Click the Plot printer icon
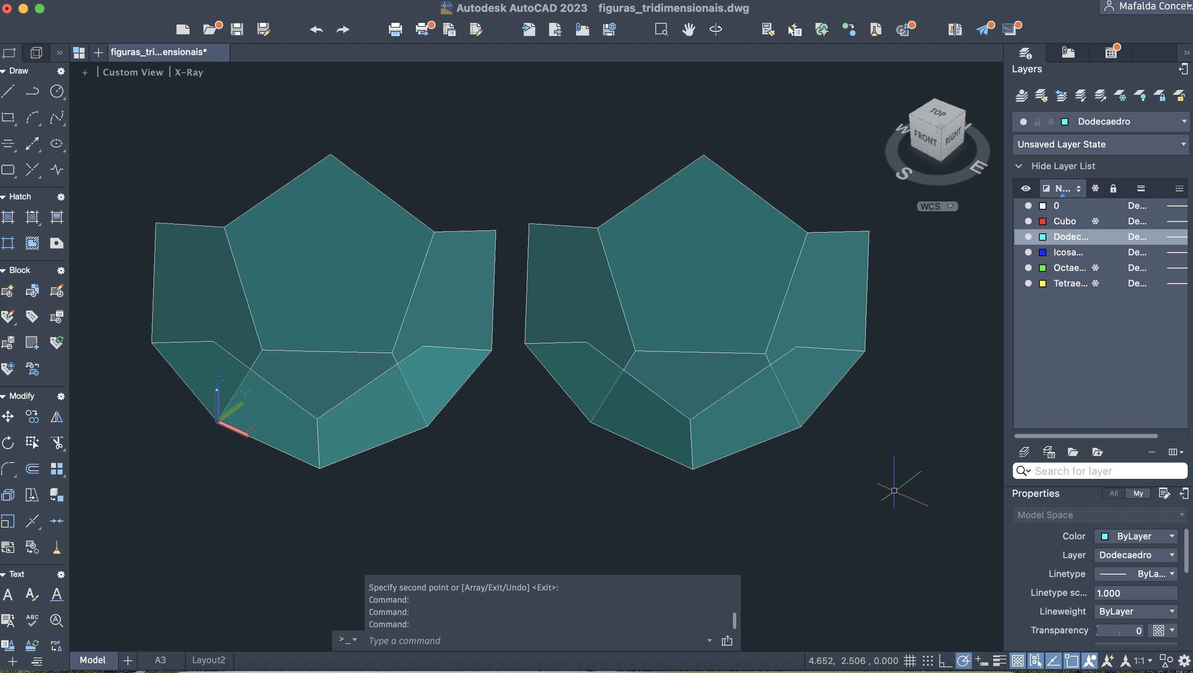The height and width of the screenshot is (673, 1193). (395, 30)
